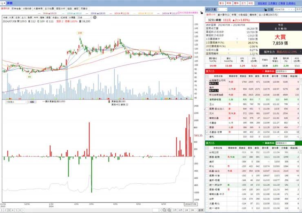Open the 賣方15 關鍵券商 dropdown
This screenshot has height=213, width=302.
[285, 143]
